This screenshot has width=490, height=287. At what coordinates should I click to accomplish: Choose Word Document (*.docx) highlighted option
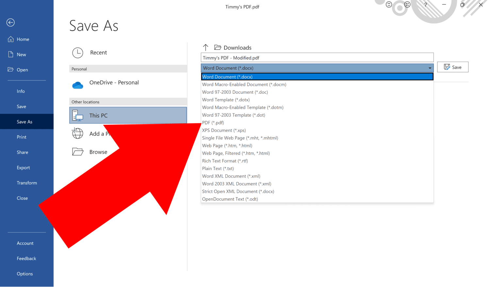pyautogui.click(x=317, y=77)
